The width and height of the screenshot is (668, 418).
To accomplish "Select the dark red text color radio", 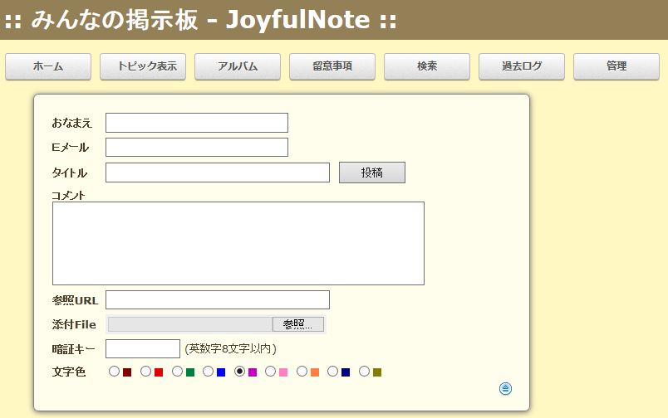I will tap(115, 372).
